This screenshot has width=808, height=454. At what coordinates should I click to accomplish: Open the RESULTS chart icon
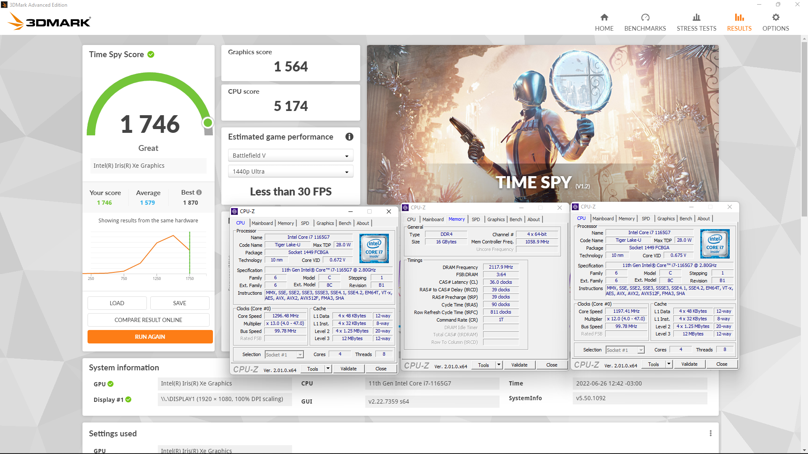coord(739,17)
